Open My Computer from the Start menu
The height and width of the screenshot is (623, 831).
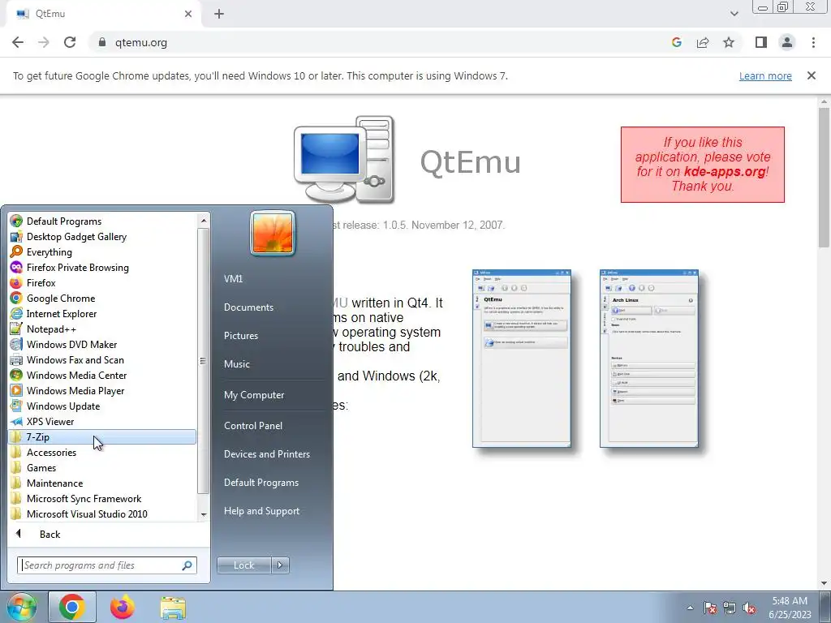coord(254,395)
